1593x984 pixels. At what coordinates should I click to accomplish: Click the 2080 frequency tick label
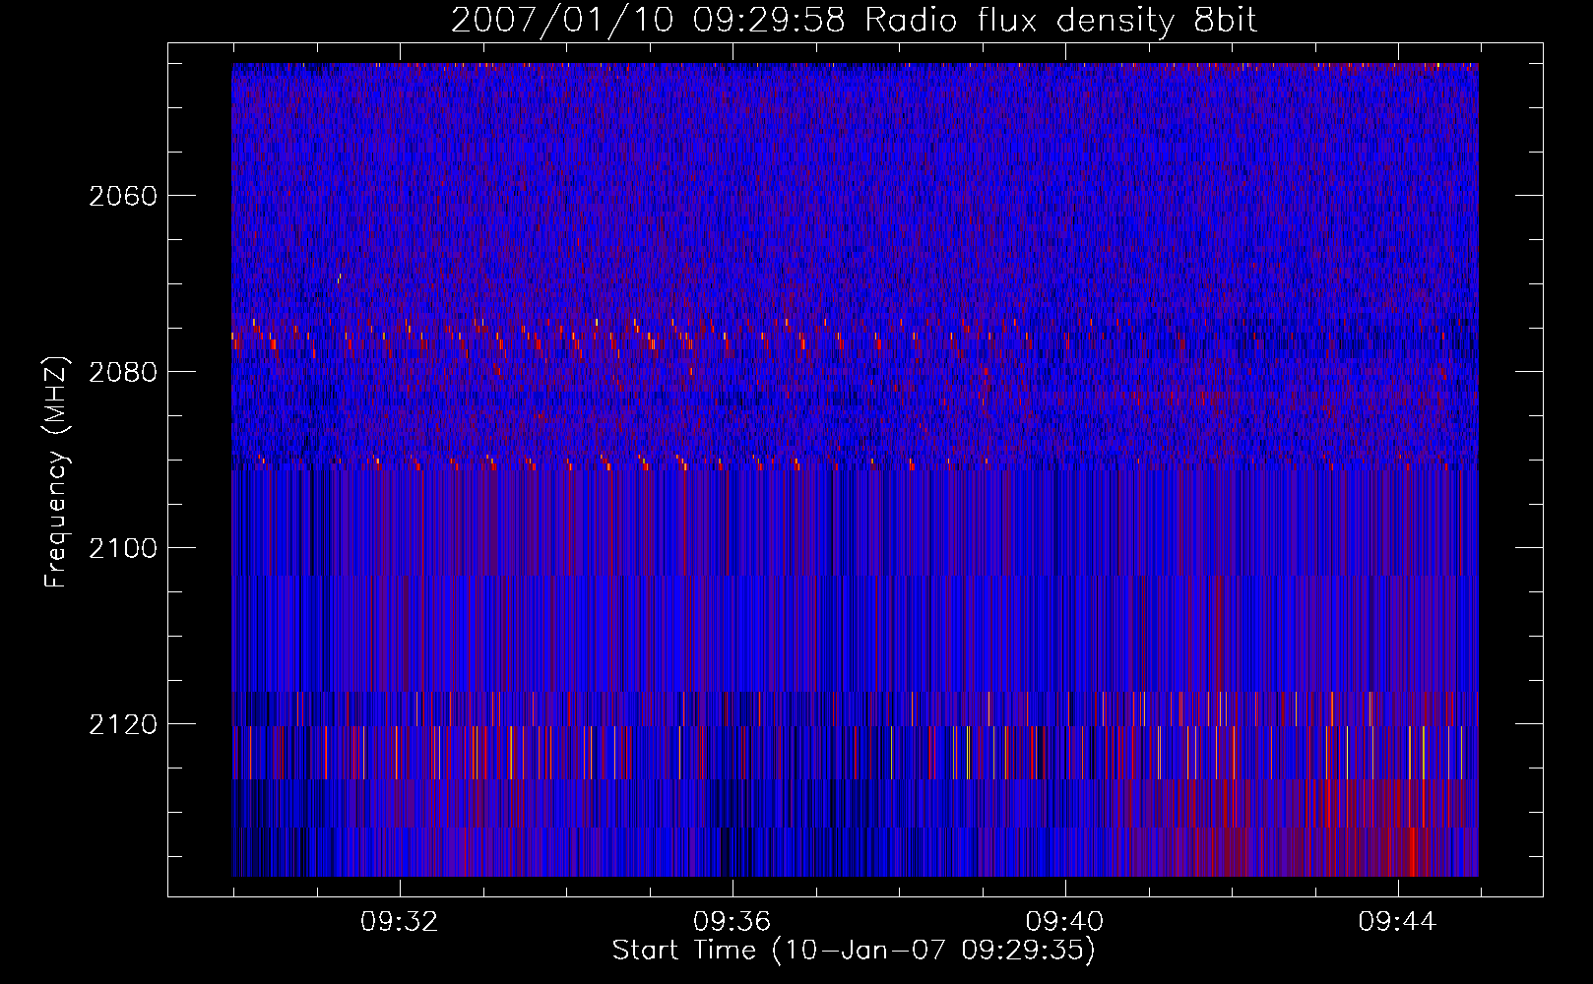123,372
